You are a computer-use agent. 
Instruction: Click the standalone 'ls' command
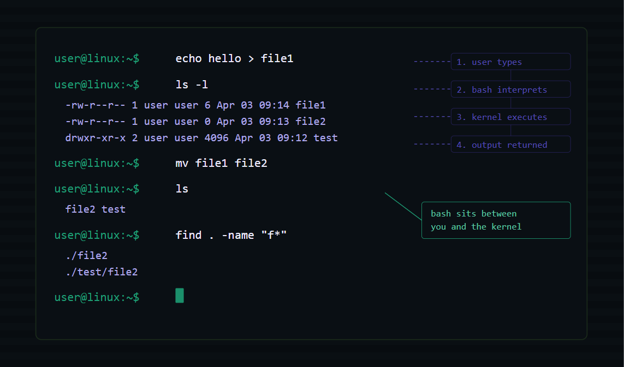point(182,189)
